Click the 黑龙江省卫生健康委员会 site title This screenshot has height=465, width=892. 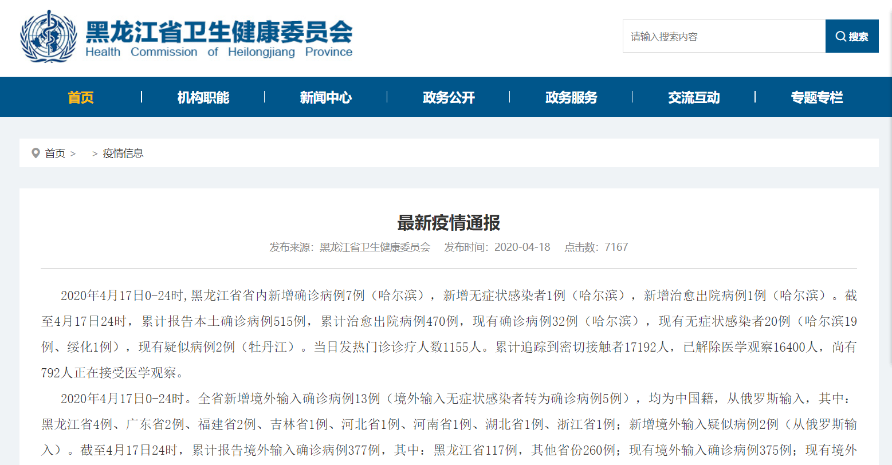(219, 31)
